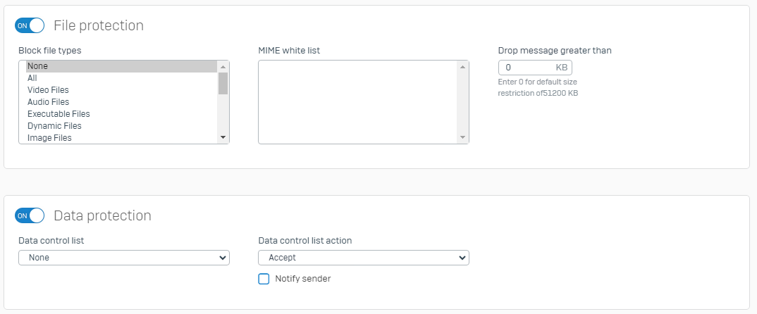Focus the Drop message greater than field

(527, 68)
